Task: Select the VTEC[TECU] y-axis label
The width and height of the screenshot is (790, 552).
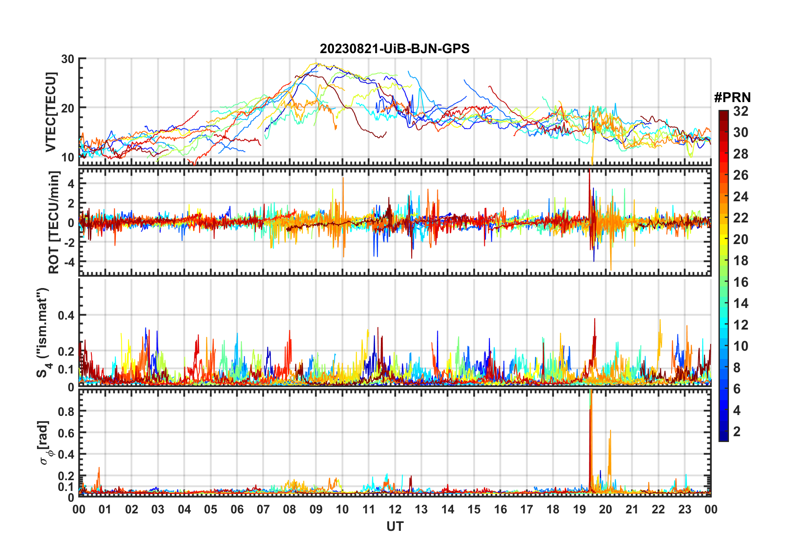Action: [51, 112]
